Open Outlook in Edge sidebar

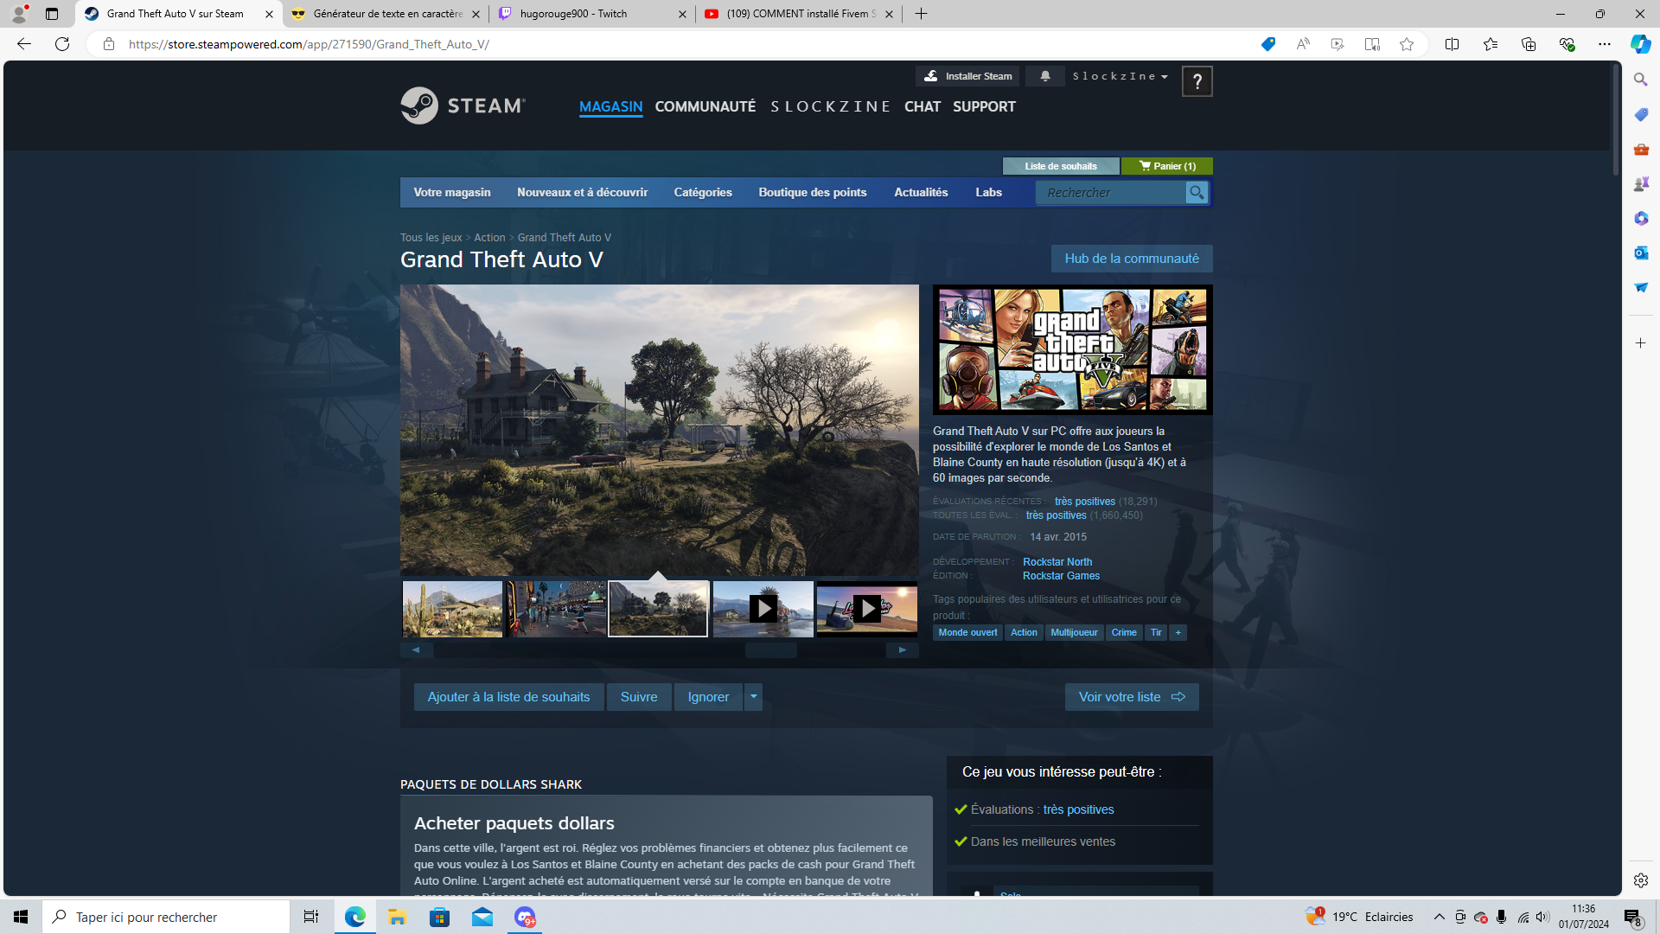point(1641,253)
